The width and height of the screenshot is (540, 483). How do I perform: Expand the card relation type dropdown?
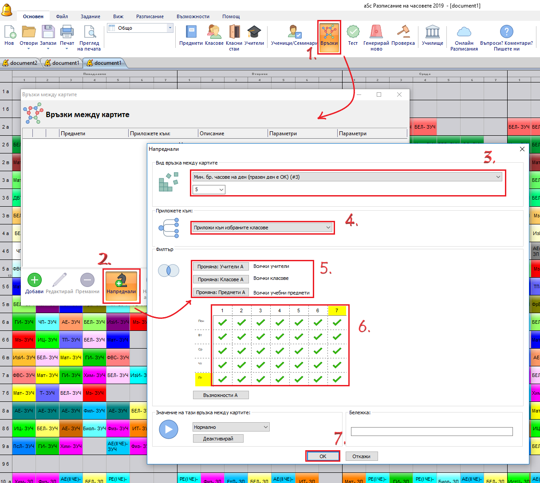(x=347, y=177)
